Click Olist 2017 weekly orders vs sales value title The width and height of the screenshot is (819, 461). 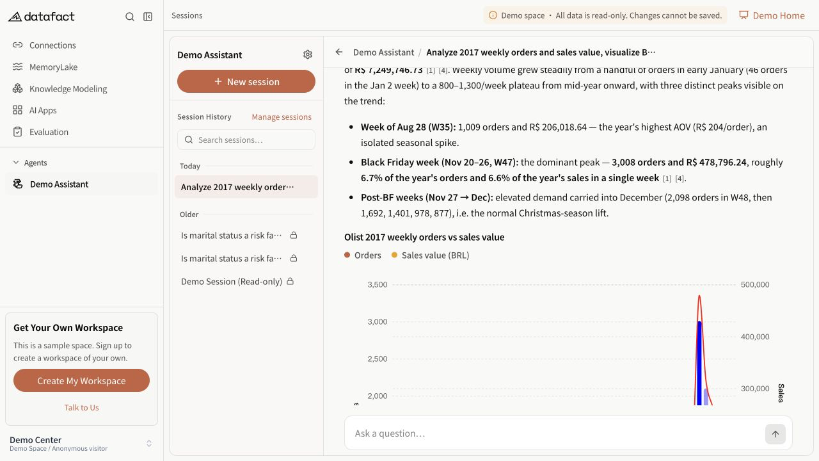424,237
